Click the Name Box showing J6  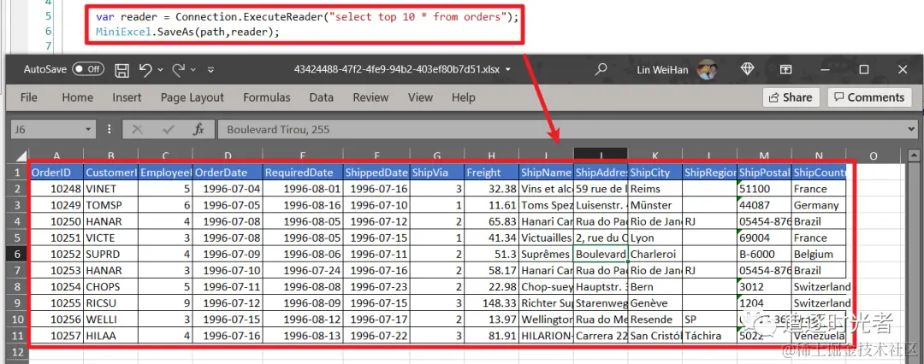47,130
